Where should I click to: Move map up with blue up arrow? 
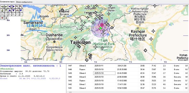coord(10,10)
